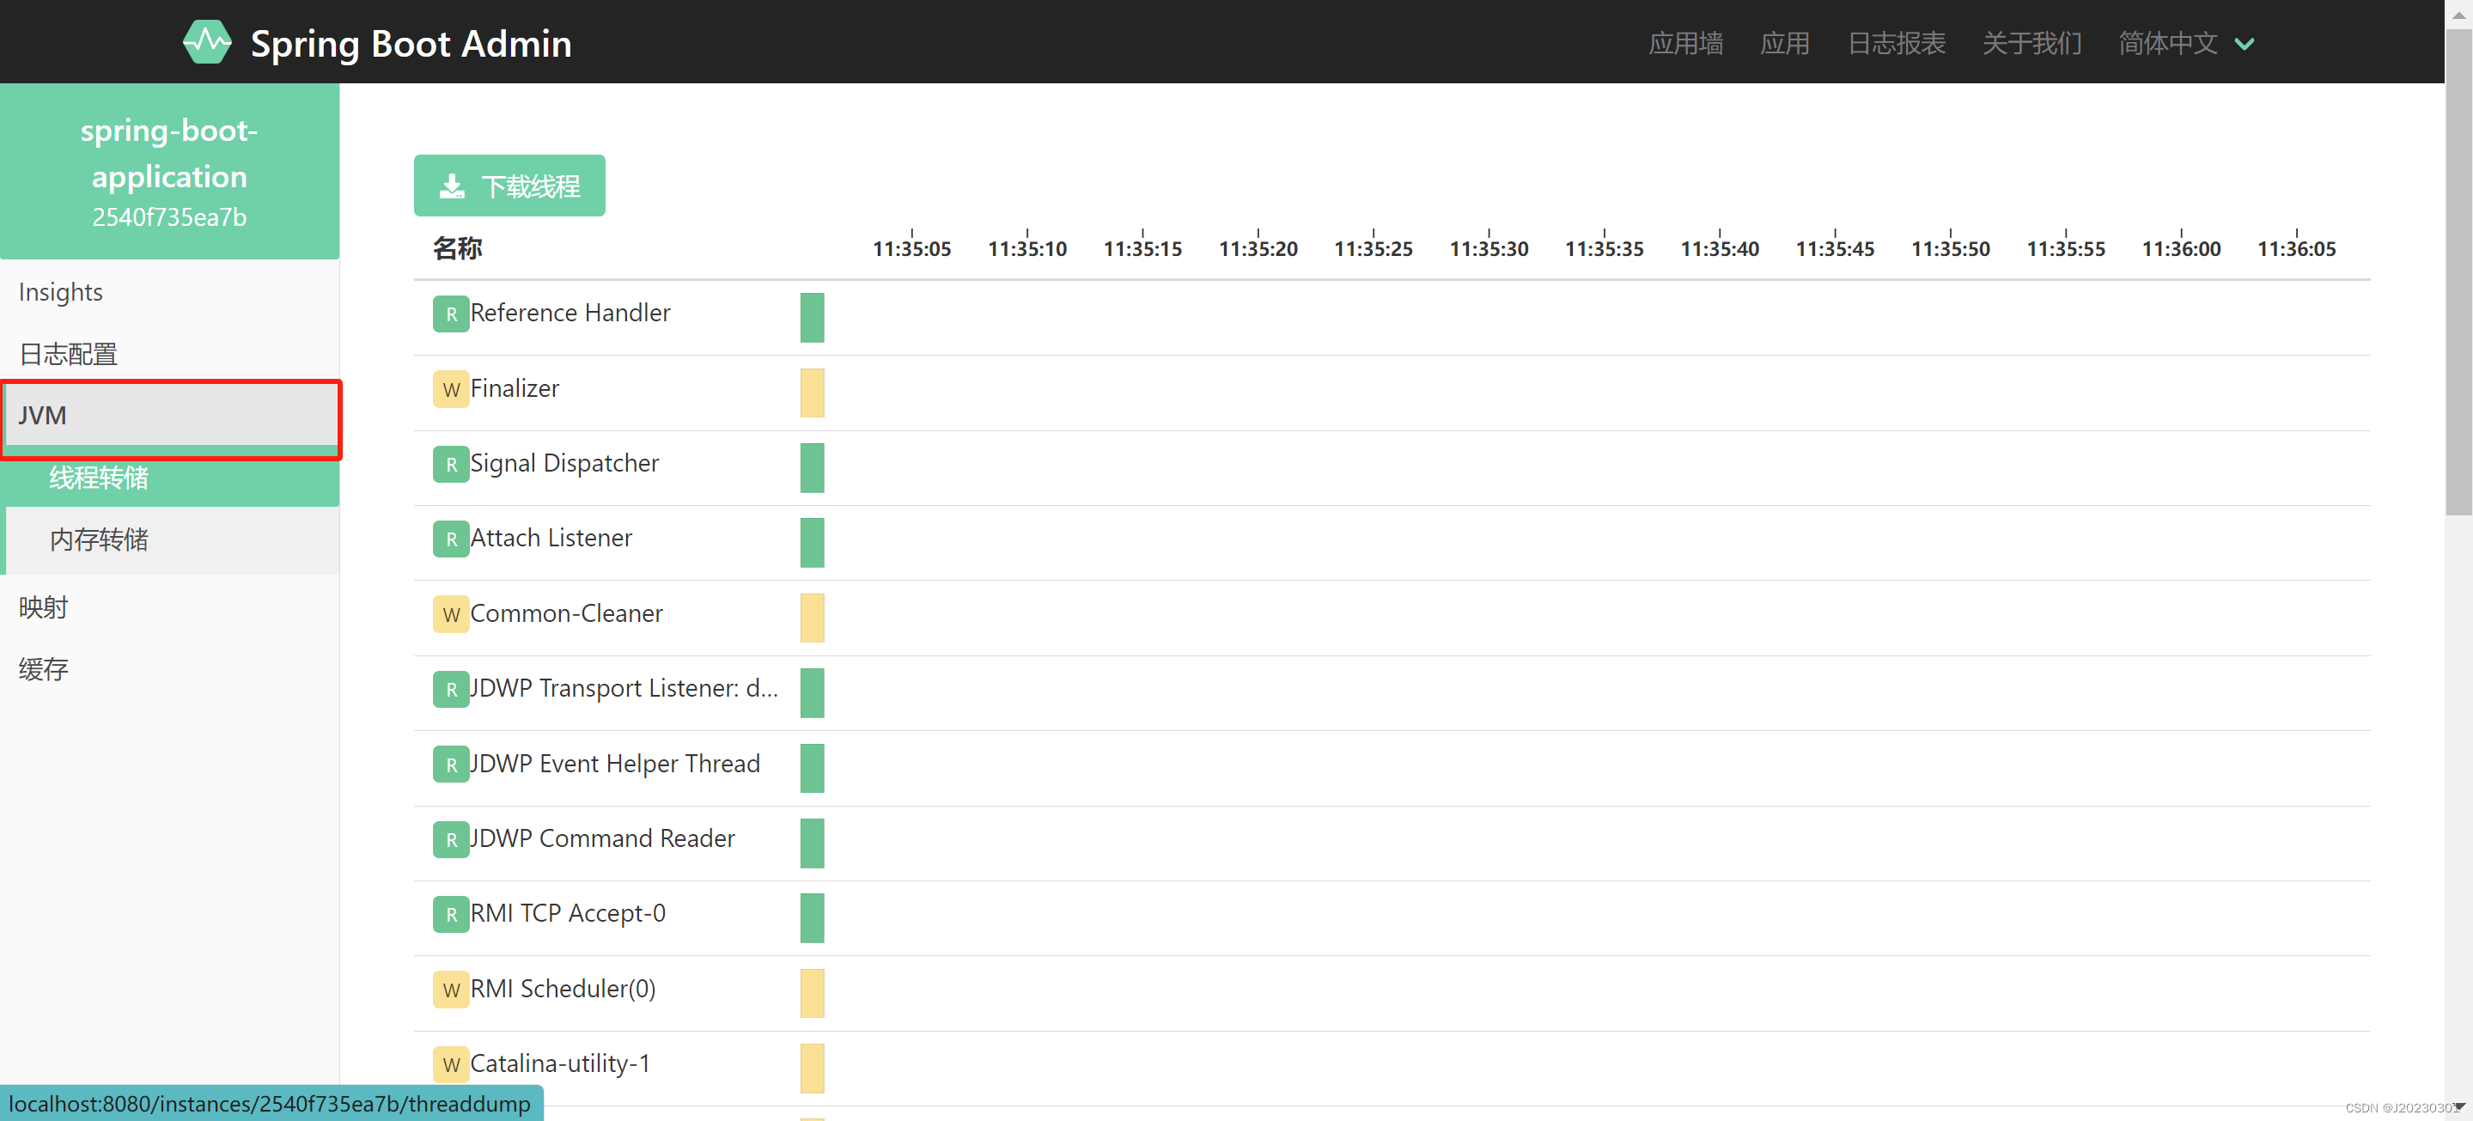Click the R badge for Signal Dispatcher
Viewport: 2473px width, 1121px height.
point(450,465)
